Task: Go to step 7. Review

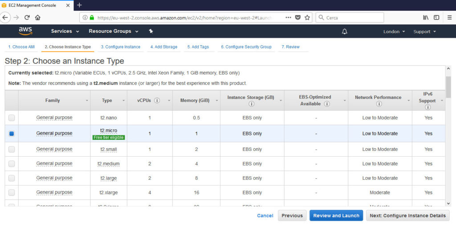Action: coord(290,47)
